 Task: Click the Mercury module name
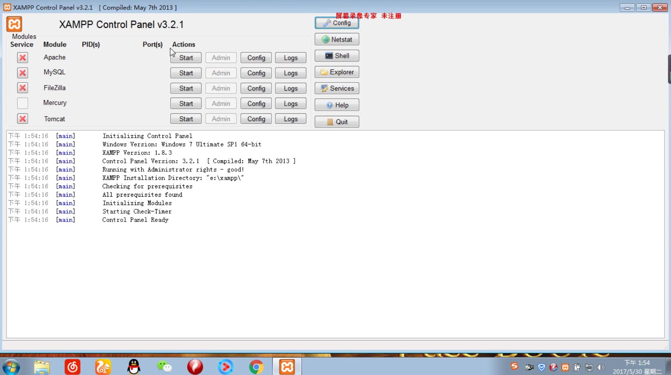(x=55, y=103)
